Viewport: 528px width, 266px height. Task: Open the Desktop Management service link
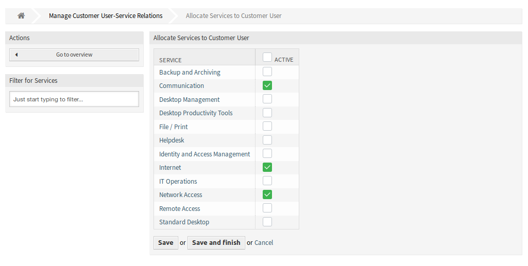(189, 99)
